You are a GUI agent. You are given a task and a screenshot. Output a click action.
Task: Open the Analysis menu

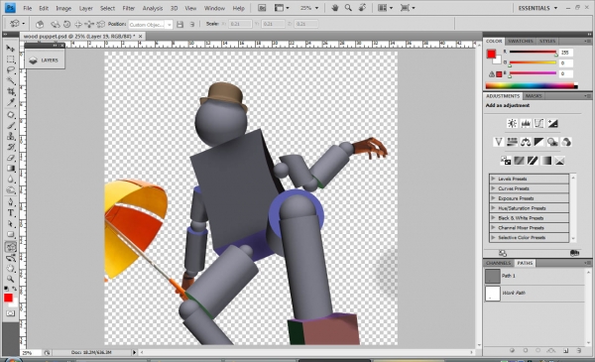pyautogui.click(x=152, y=8)
